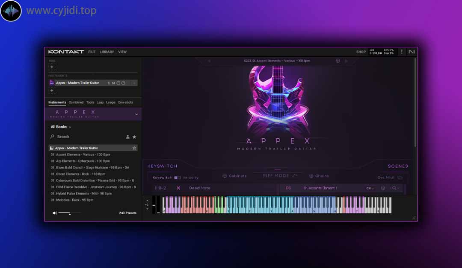Switch to the Combined tab

76,102
